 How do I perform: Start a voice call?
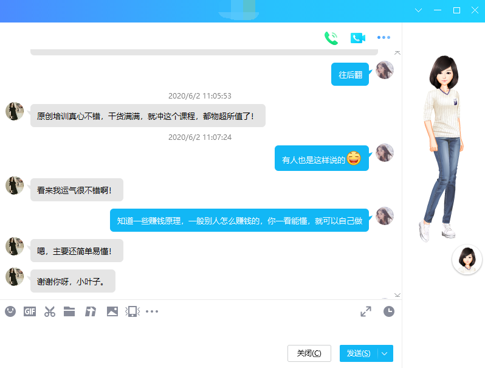click(331, 38)
